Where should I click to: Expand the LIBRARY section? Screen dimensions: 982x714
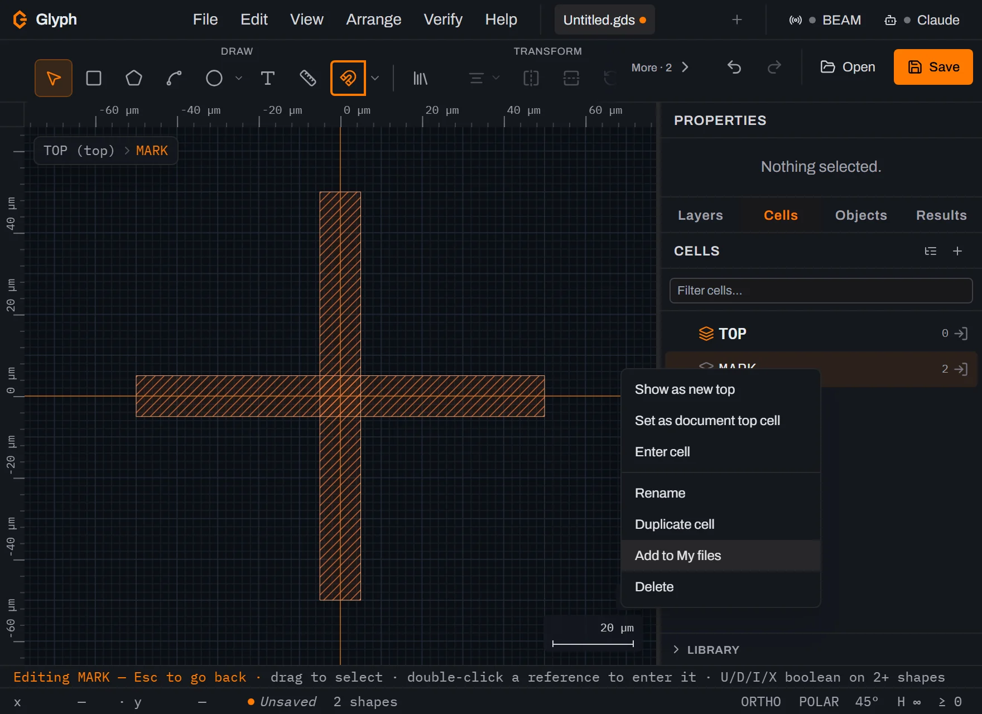(x=706, y=650)
